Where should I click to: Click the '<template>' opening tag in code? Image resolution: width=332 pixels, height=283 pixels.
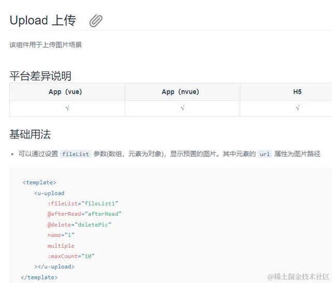39,182
